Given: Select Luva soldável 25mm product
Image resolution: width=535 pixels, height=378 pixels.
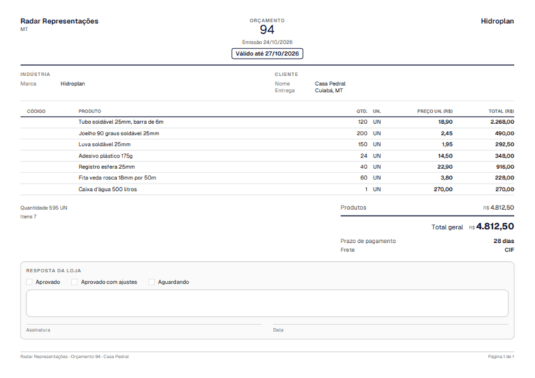Looking at the screenshot, I should pyautogui.click(x=104, y=144).
